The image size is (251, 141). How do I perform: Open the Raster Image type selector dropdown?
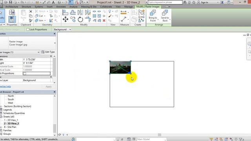tap(55, 43)
